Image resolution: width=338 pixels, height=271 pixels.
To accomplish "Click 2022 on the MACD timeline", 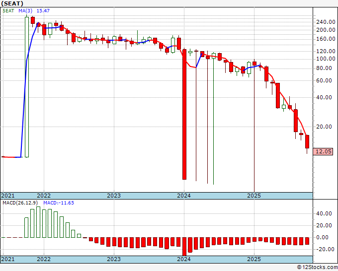I will point(44,259).
